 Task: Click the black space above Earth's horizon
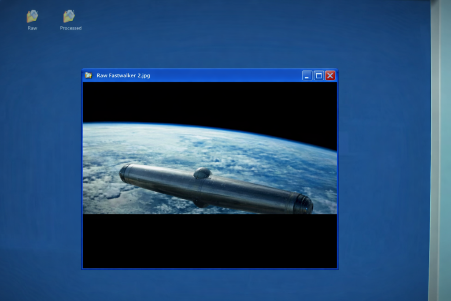click(x=207, y=101)
